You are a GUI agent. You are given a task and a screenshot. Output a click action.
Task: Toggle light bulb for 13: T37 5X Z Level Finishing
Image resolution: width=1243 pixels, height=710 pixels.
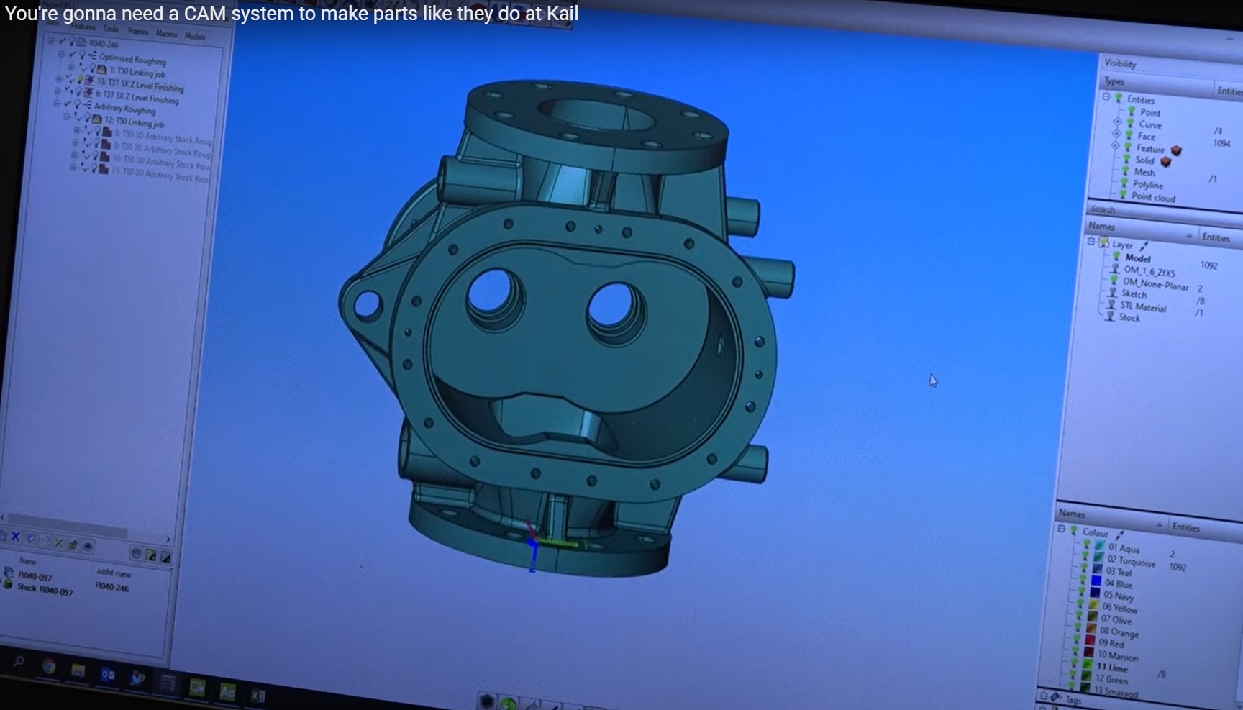pyautogui.click(x=80, y=79)
